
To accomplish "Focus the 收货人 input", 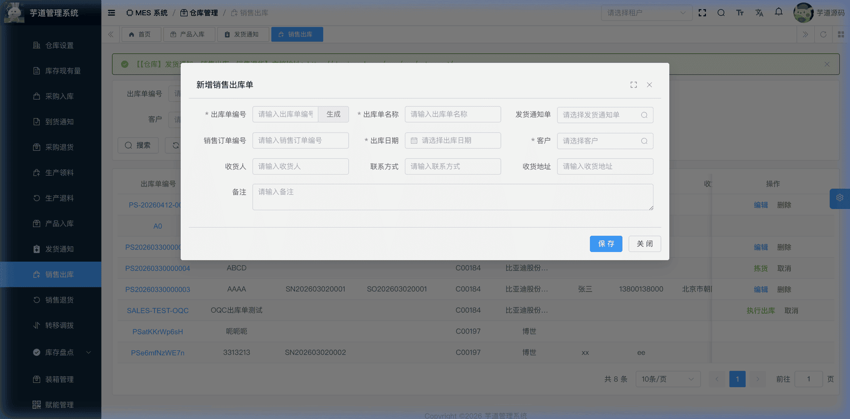I will click(301, 166).
